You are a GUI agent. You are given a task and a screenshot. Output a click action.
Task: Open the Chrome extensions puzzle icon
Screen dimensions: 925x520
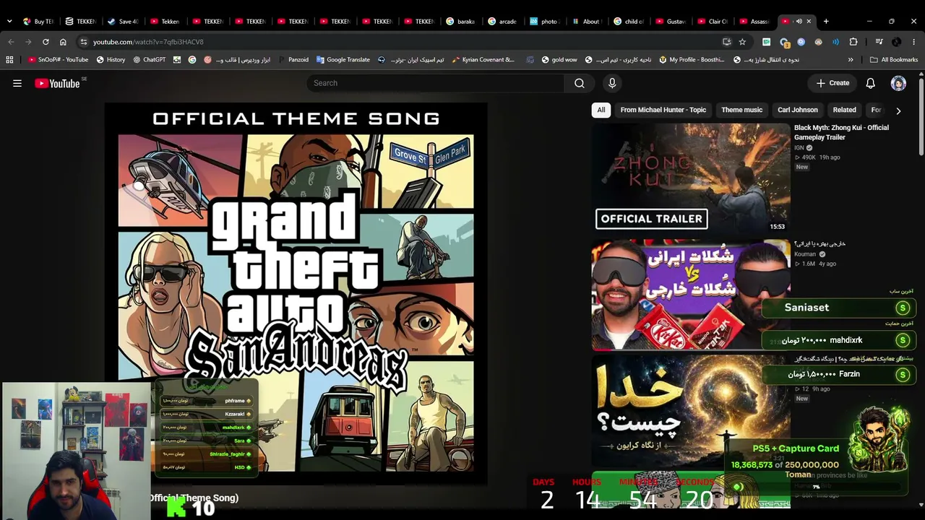tap(853, 42)
